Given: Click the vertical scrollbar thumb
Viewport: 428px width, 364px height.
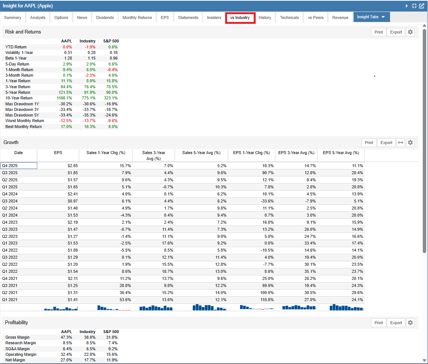Looking at the screenshot, I should (424, 141).
